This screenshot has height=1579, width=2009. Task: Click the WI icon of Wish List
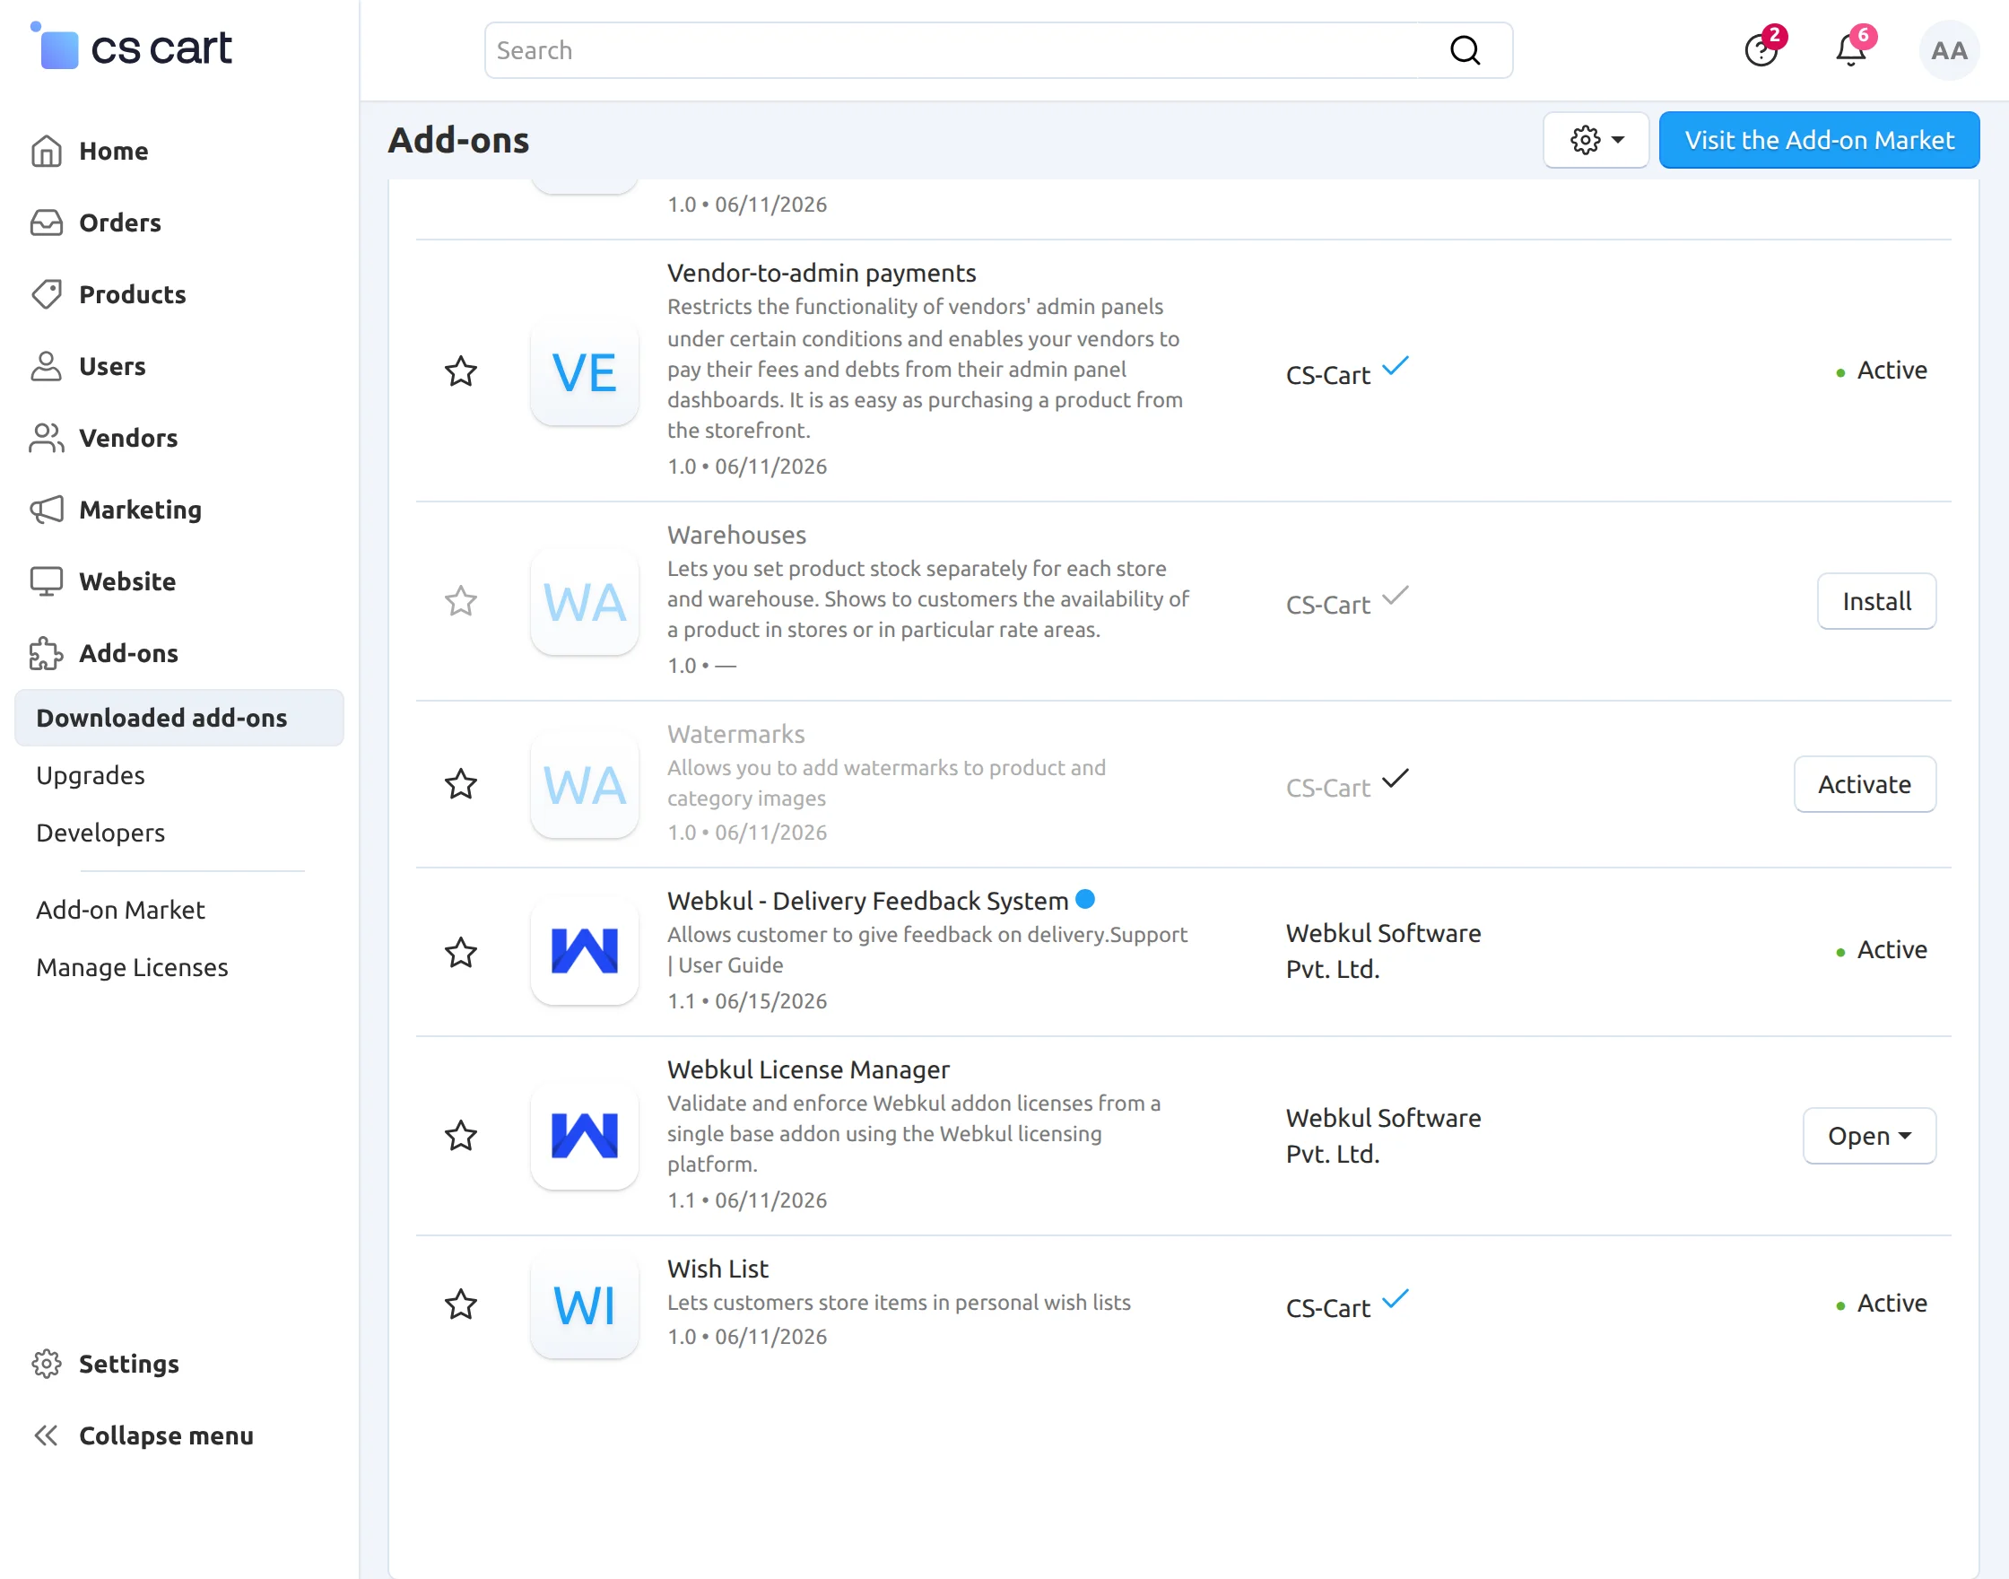pyautogui.click(x=584, y=1304)
